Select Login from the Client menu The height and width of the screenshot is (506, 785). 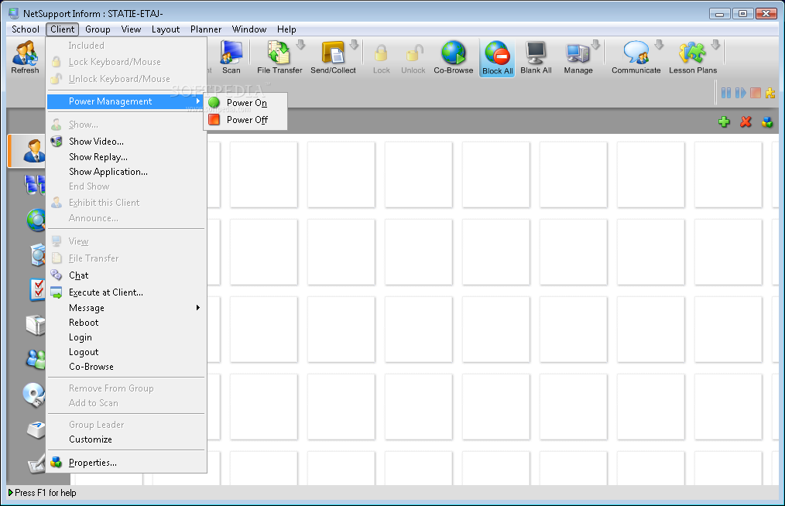pyautogui.click(x=126, y=337)
